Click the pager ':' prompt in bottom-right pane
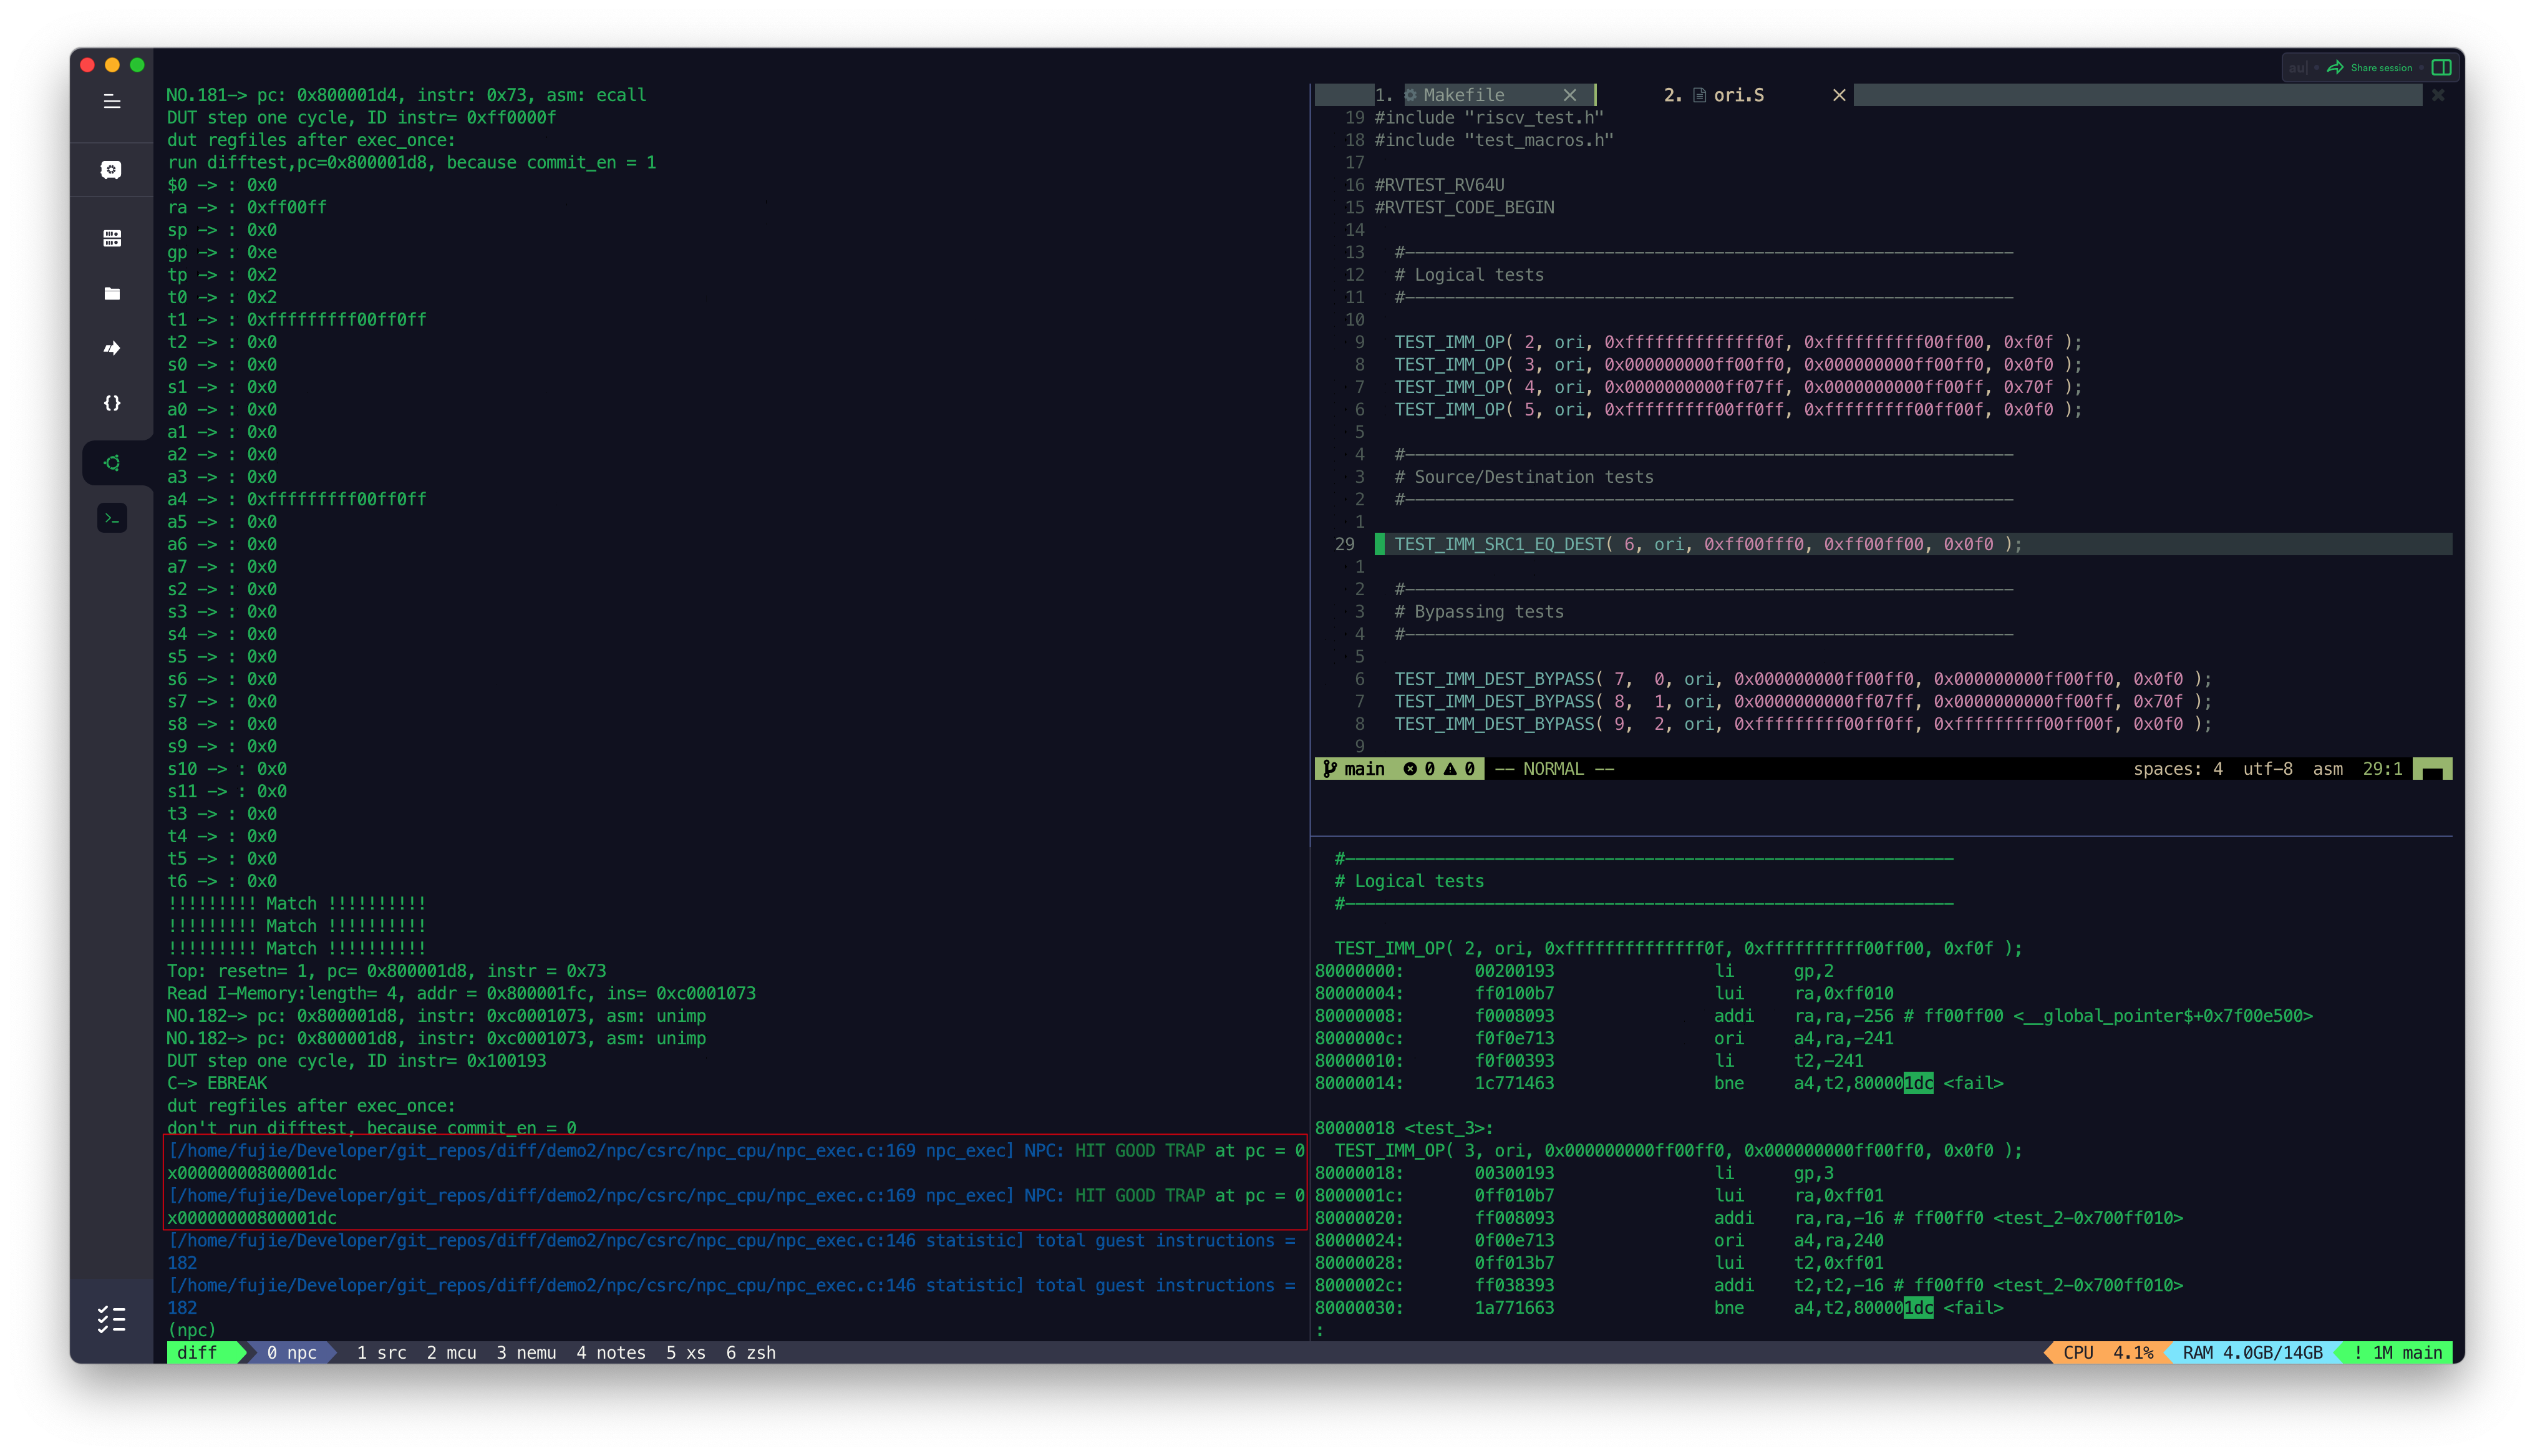 (x=1319, y=1330)
